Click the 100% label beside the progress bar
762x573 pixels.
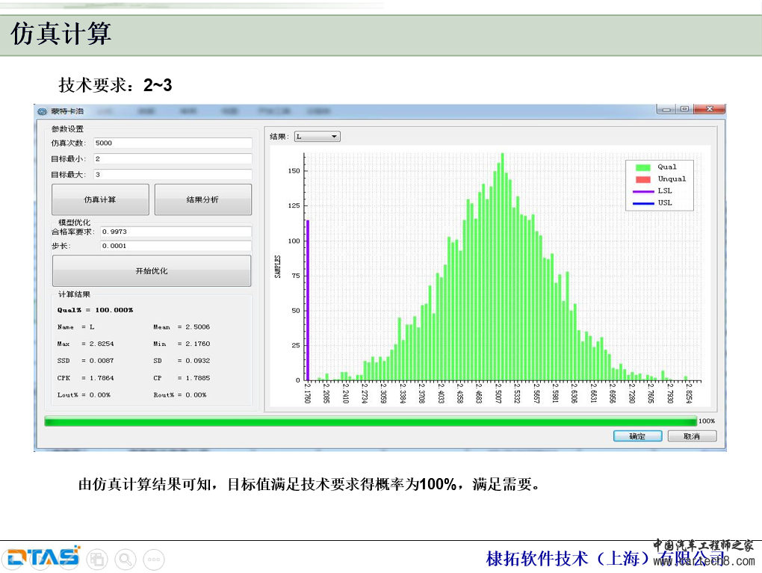pos(707,421)
